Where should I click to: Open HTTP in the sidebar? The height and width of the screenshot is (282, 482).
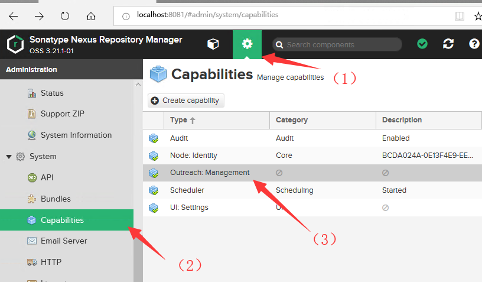coord(51,262)
